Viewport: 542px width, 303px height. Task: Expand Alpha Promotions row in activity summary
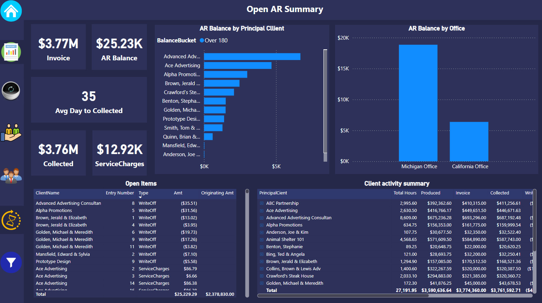tap(262, 225)
